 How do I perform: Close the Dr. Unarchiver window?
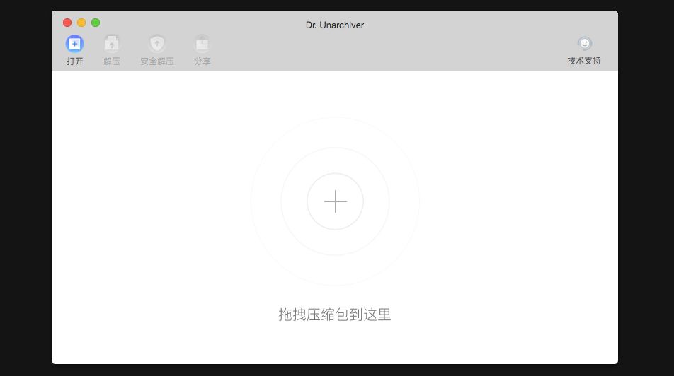67,23
